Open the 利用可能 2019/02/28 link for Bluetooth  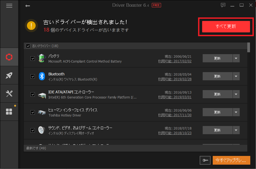[181, 79]
